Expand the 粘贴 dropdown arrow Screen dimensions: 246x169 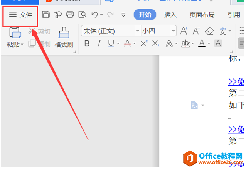[x=22, y=45]
